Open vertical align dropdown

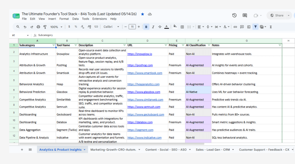[x=209, y=27]
